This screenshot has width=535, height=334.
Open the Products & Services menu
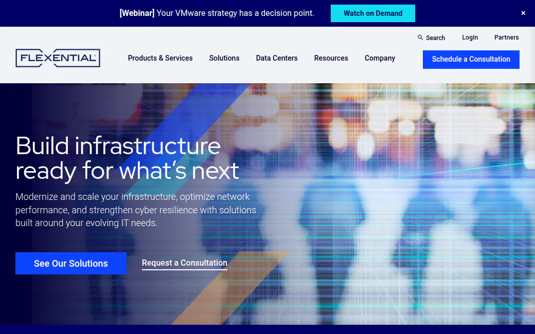coord(160,58)
